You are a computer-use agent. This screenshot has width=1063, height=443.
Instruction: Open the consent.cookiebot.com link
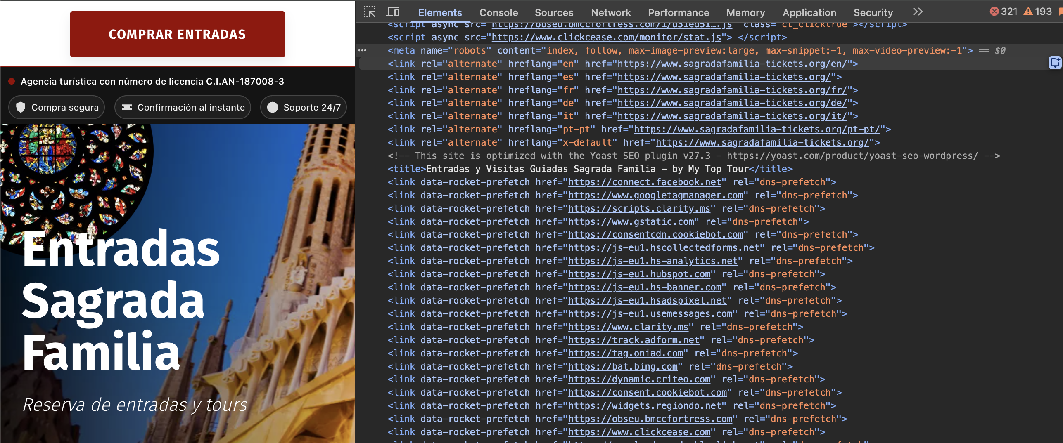click(647, 392)
